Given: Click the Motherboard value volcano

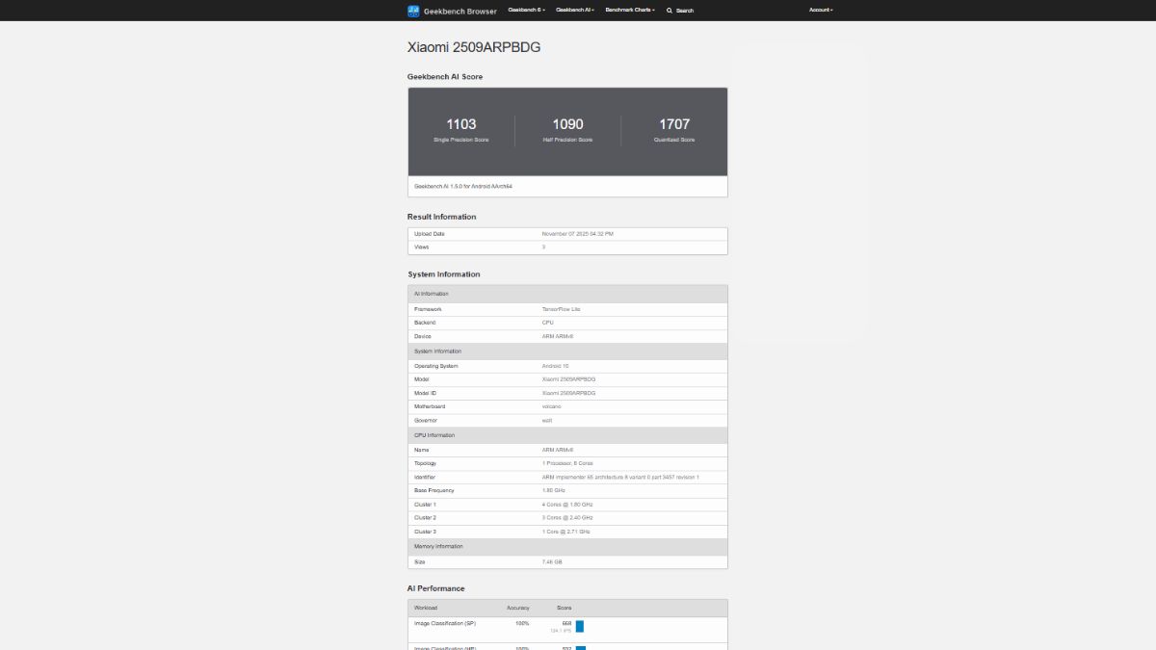Looking at the screenshot, I should 551,406.
